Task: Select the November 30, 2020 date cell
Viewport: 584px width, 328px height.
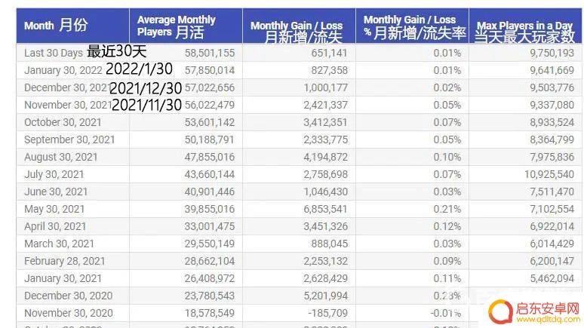Action: pos(69,313)
